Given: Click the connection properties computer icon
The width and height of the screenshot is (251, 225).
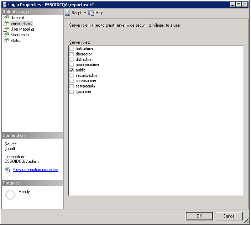Looking at the screenshot, I should pos(7,170).
